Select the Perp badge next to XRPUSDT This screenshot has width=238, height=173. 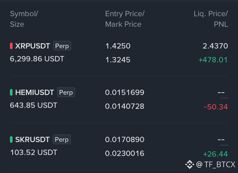pos(62,46)
